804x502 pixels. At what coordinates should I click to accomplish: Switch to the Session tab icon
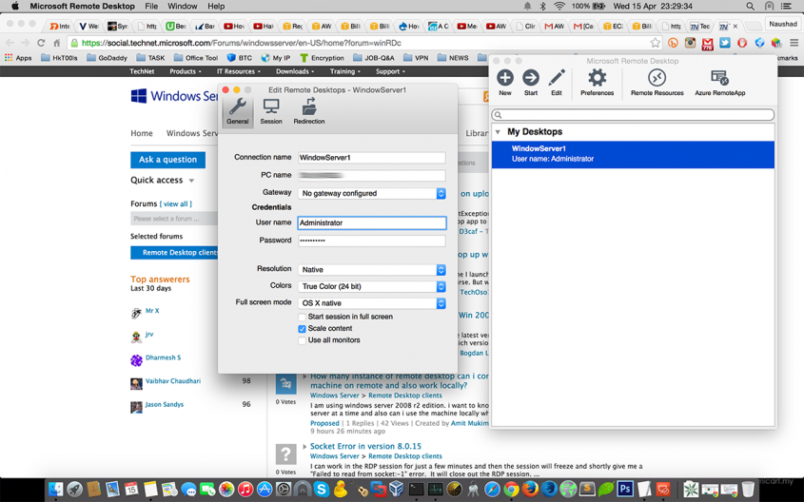pos(271,109)
